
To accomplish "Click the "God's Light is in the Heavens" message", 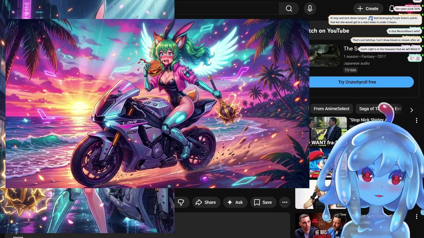I will click(x=390, y=49).
